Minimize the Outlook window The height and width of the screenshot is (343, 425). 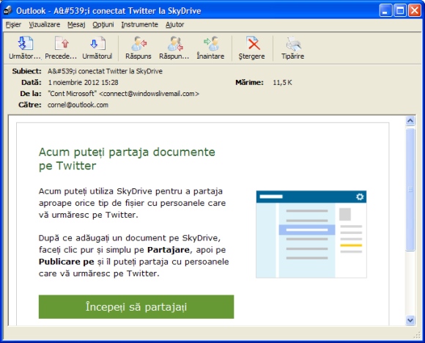[385, 10]
